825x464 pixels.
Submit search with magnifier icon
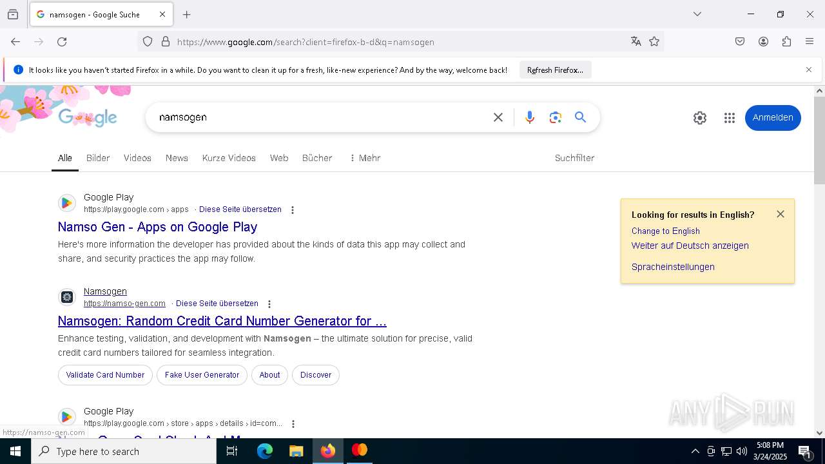[x=581, y=117]
